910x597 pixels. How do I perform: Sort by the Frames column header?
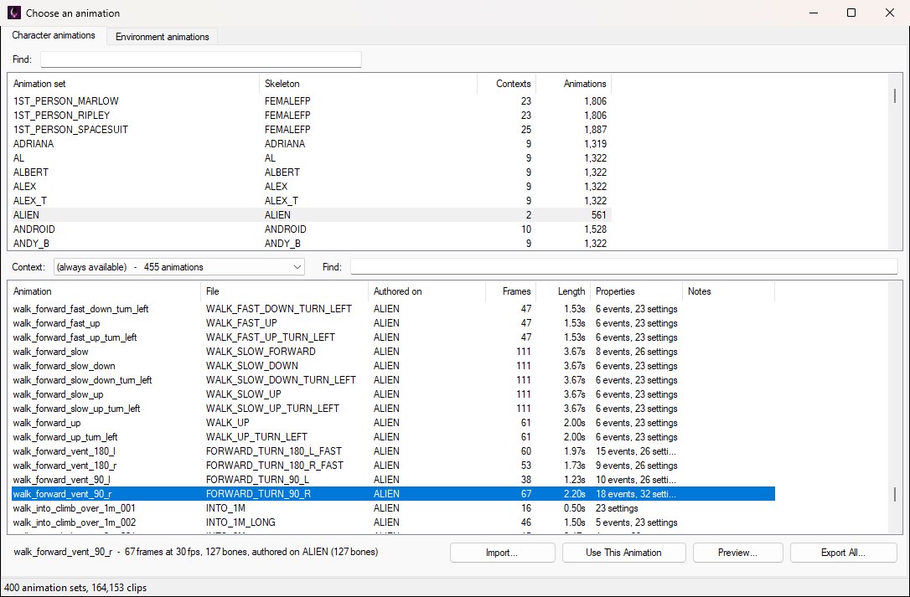tap(510, 291)
